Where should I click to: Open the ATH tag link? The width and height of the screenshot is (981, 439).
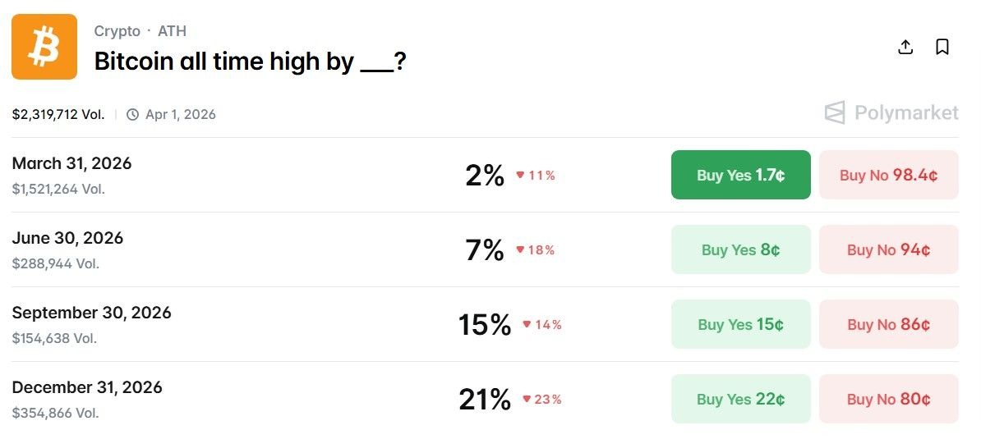pos(172,31)
